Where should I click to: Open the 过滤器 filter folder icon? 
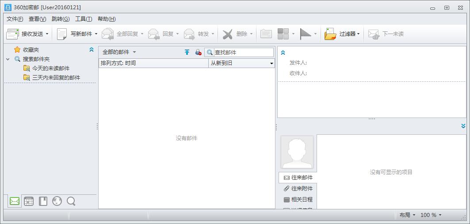tap(330, 34)
